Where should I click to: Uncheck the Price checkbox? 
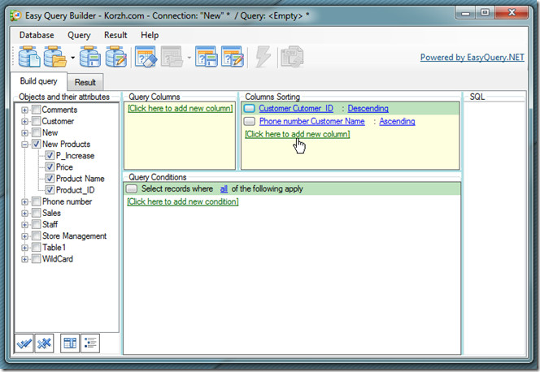(50, 167)
